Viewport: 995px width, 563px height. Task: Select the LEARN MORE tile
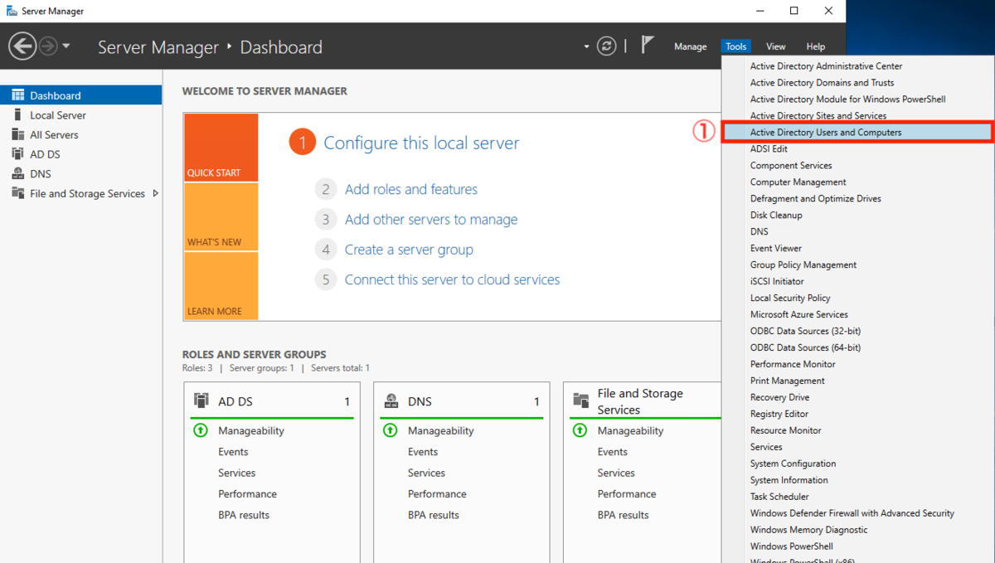(x=221, y=286)
